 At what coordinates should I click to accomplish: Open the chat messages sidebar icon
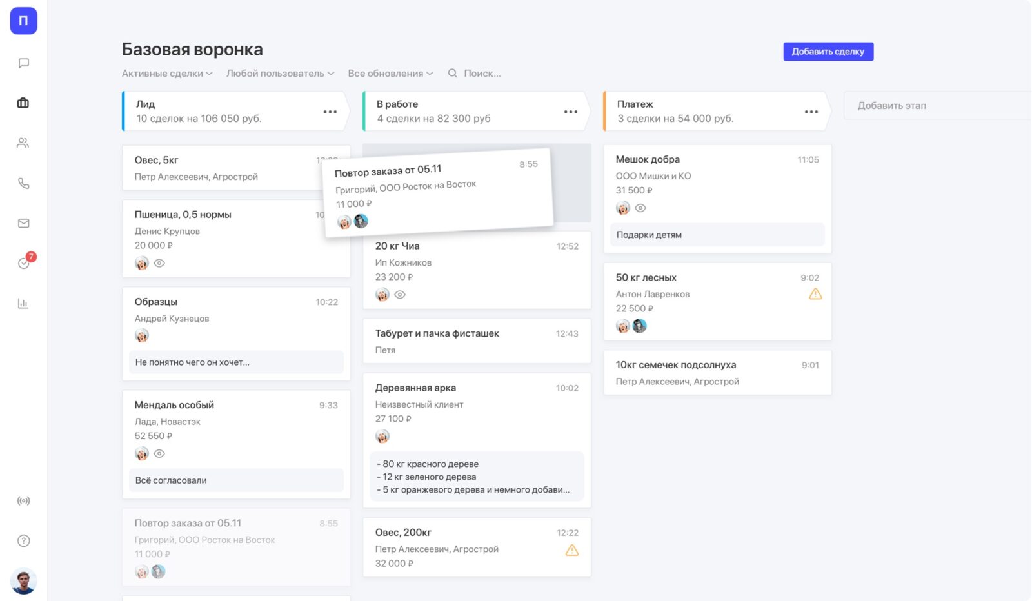(24, 63)
